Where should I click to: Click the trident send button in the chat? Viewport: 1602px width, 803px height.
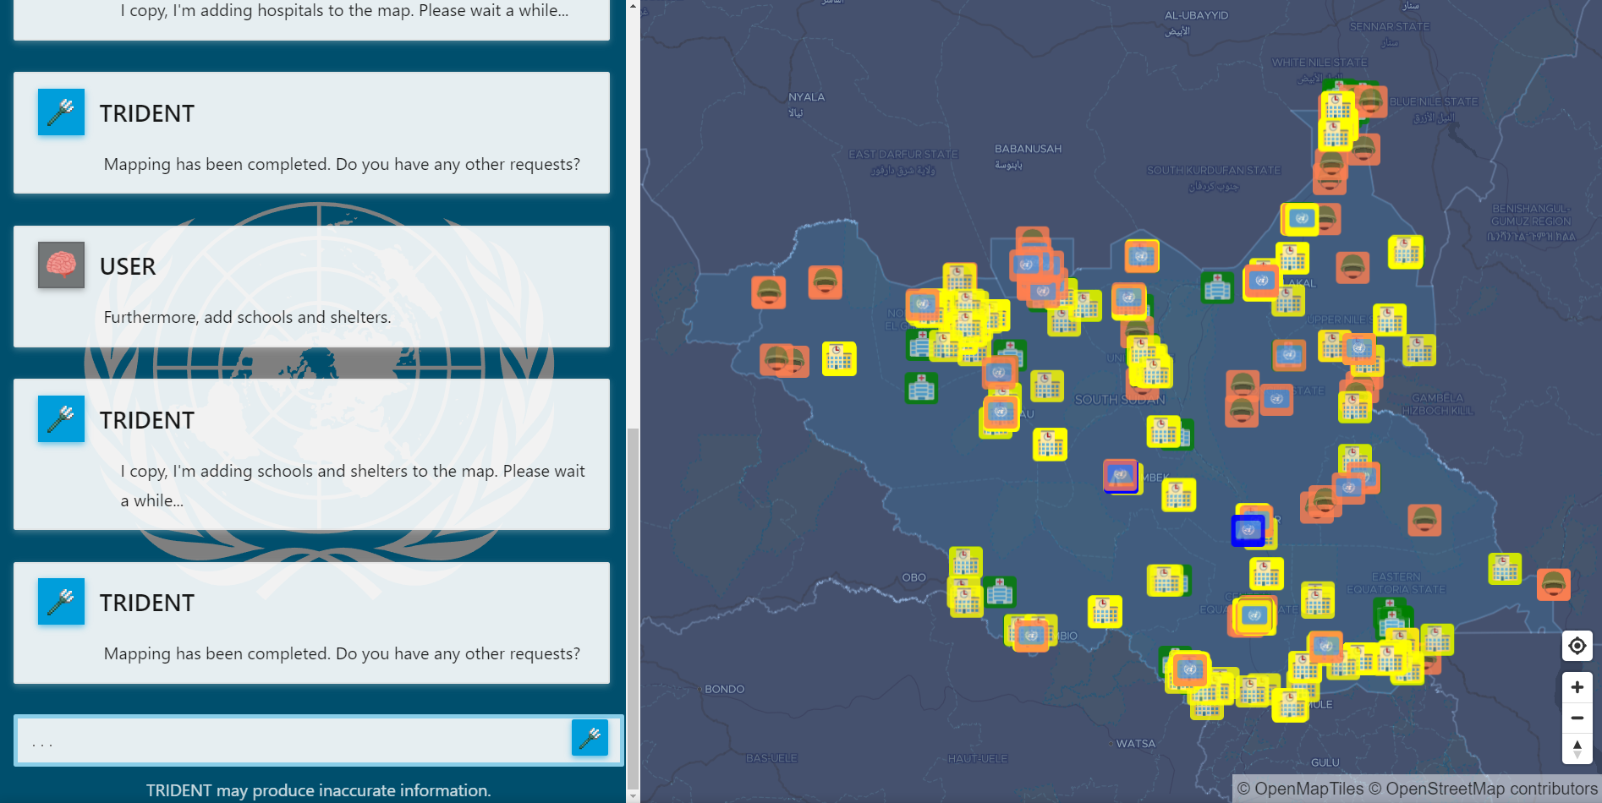point(592,738)
